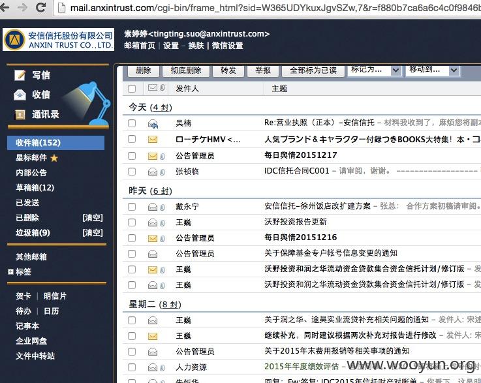Click envelope icon on 沃野投资报告更新 email

coord(153,222)
